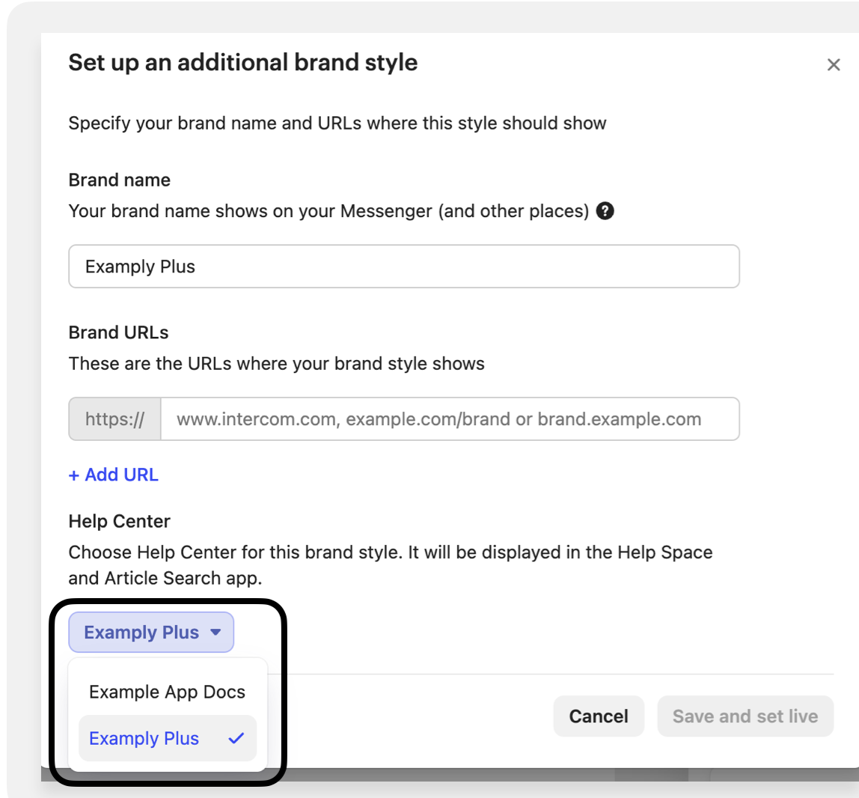859x798 pixels.
Task: Click the dialog title Set up an additional brand style
Action: (243, 62)
